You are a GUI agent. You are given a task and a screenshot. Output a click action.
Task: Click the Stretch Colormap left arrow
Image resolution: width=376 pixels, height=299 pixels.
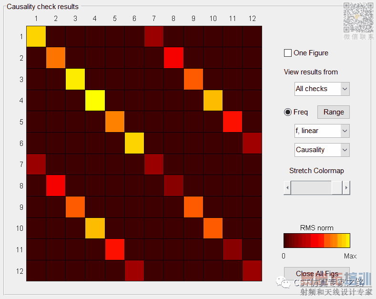pyautogui.click(x=287, y=188)
